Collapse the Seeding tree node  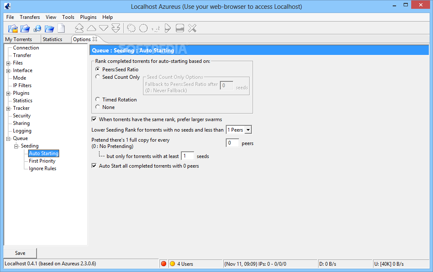point(16,146)
